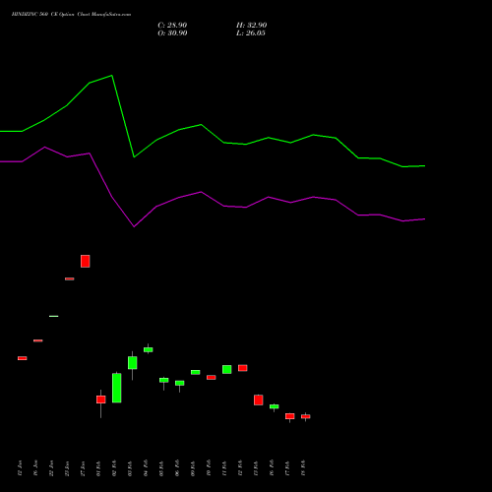Screen dimensions: 492x492
Task: Click the green 03 Feb candle
Action: 133,363
